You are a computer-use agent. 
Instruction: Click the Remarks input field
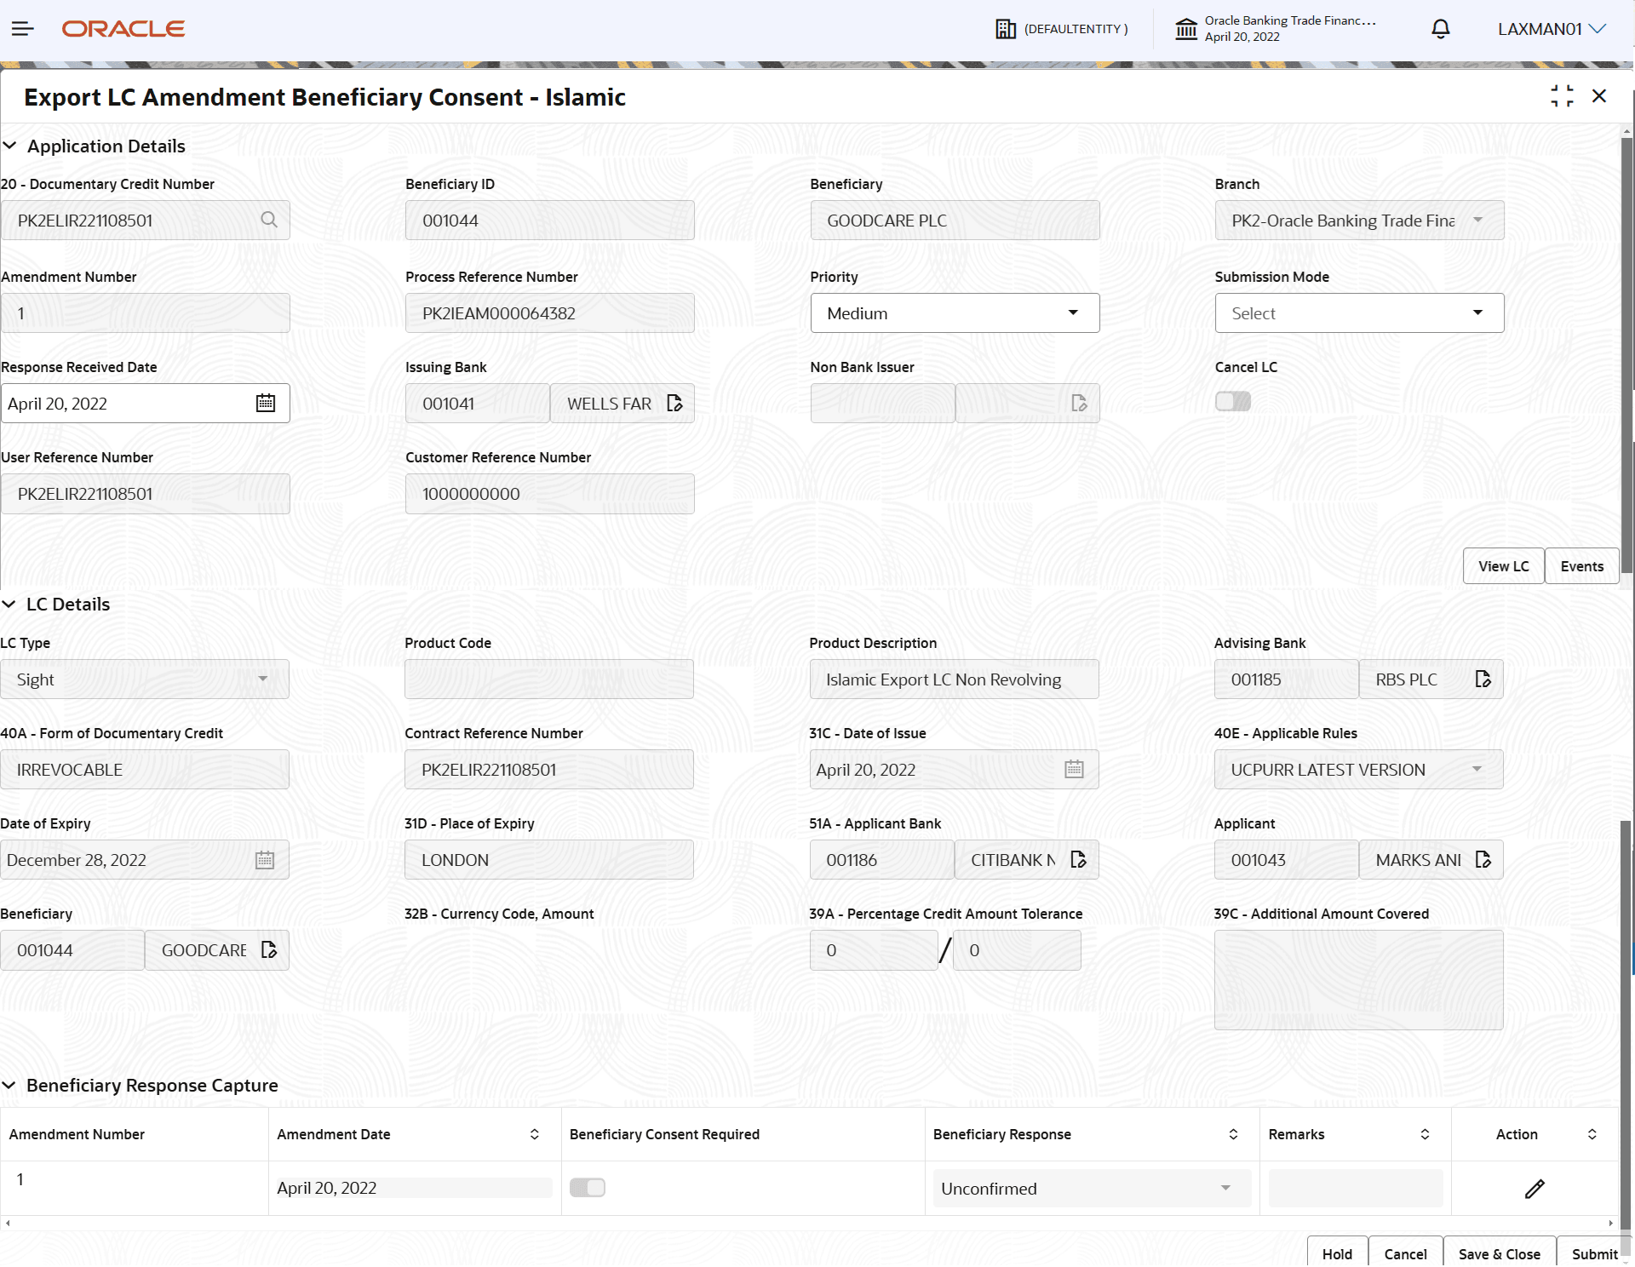click(x=1355, y=1189)
